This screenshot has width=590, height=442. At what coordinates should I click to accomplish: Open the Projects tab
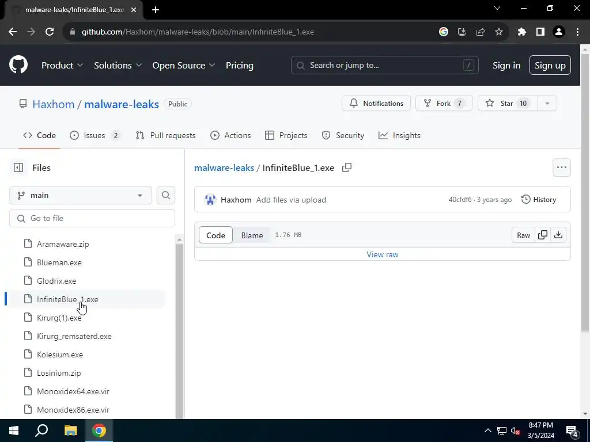click(x=286, y=135)
